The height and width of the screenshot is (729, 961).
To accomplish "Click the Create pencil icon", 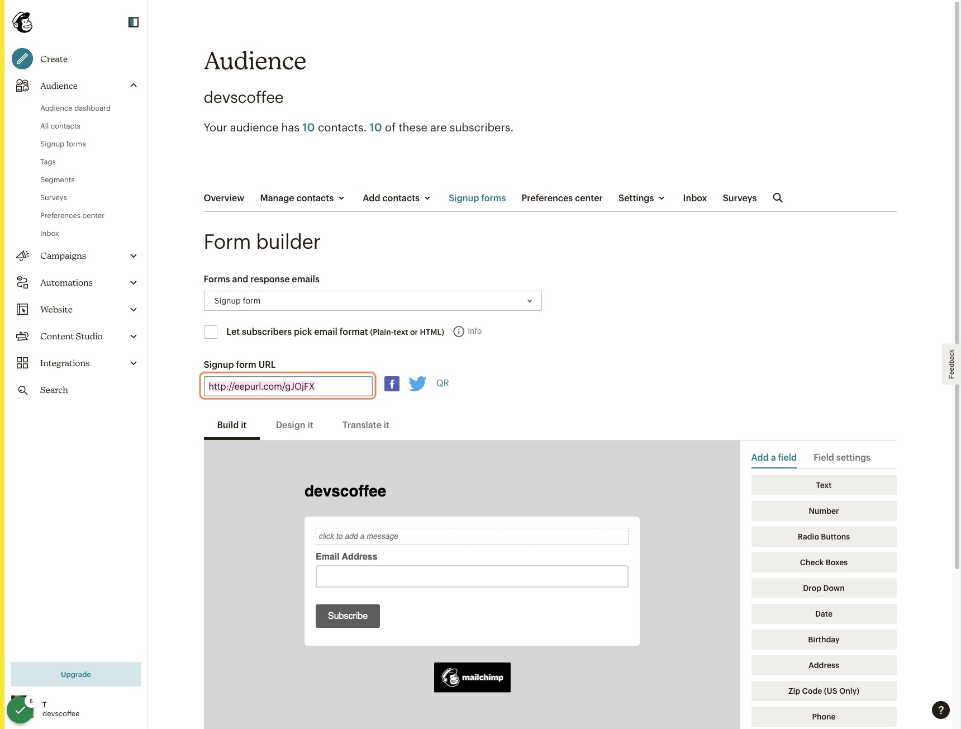I will (22, 59).
